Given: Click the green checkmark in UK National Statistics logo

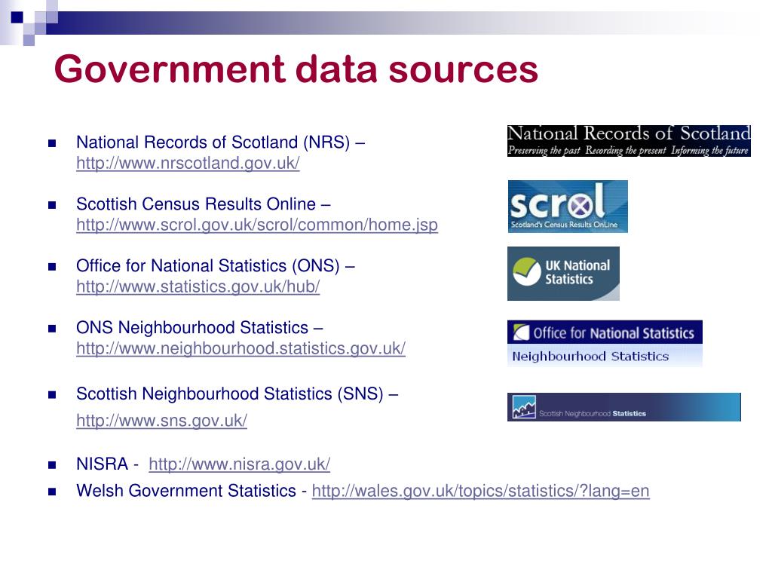Looking at the screenshot, I should (x=527, y=271).
